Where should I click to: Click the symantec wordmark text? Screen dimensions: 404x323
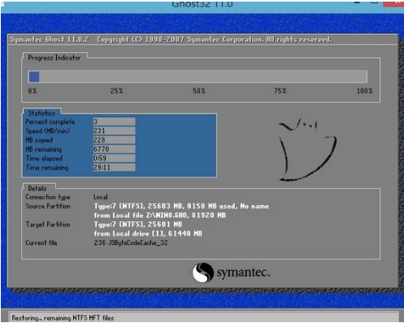(243, 273)
